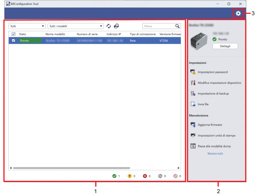This screenshot has height=195, width=258.
Task: Click the yellow warning status count icon
Action: click(x=130, y=176)
